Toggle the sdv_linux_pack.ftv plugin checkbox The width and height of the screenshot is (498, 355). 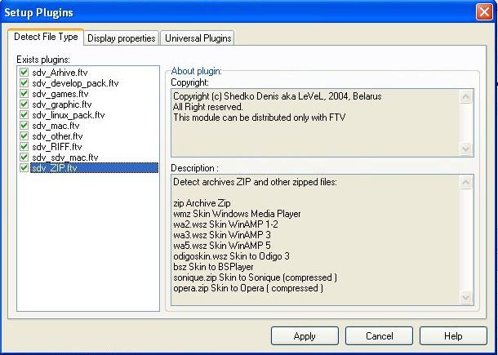click(24, 115)
